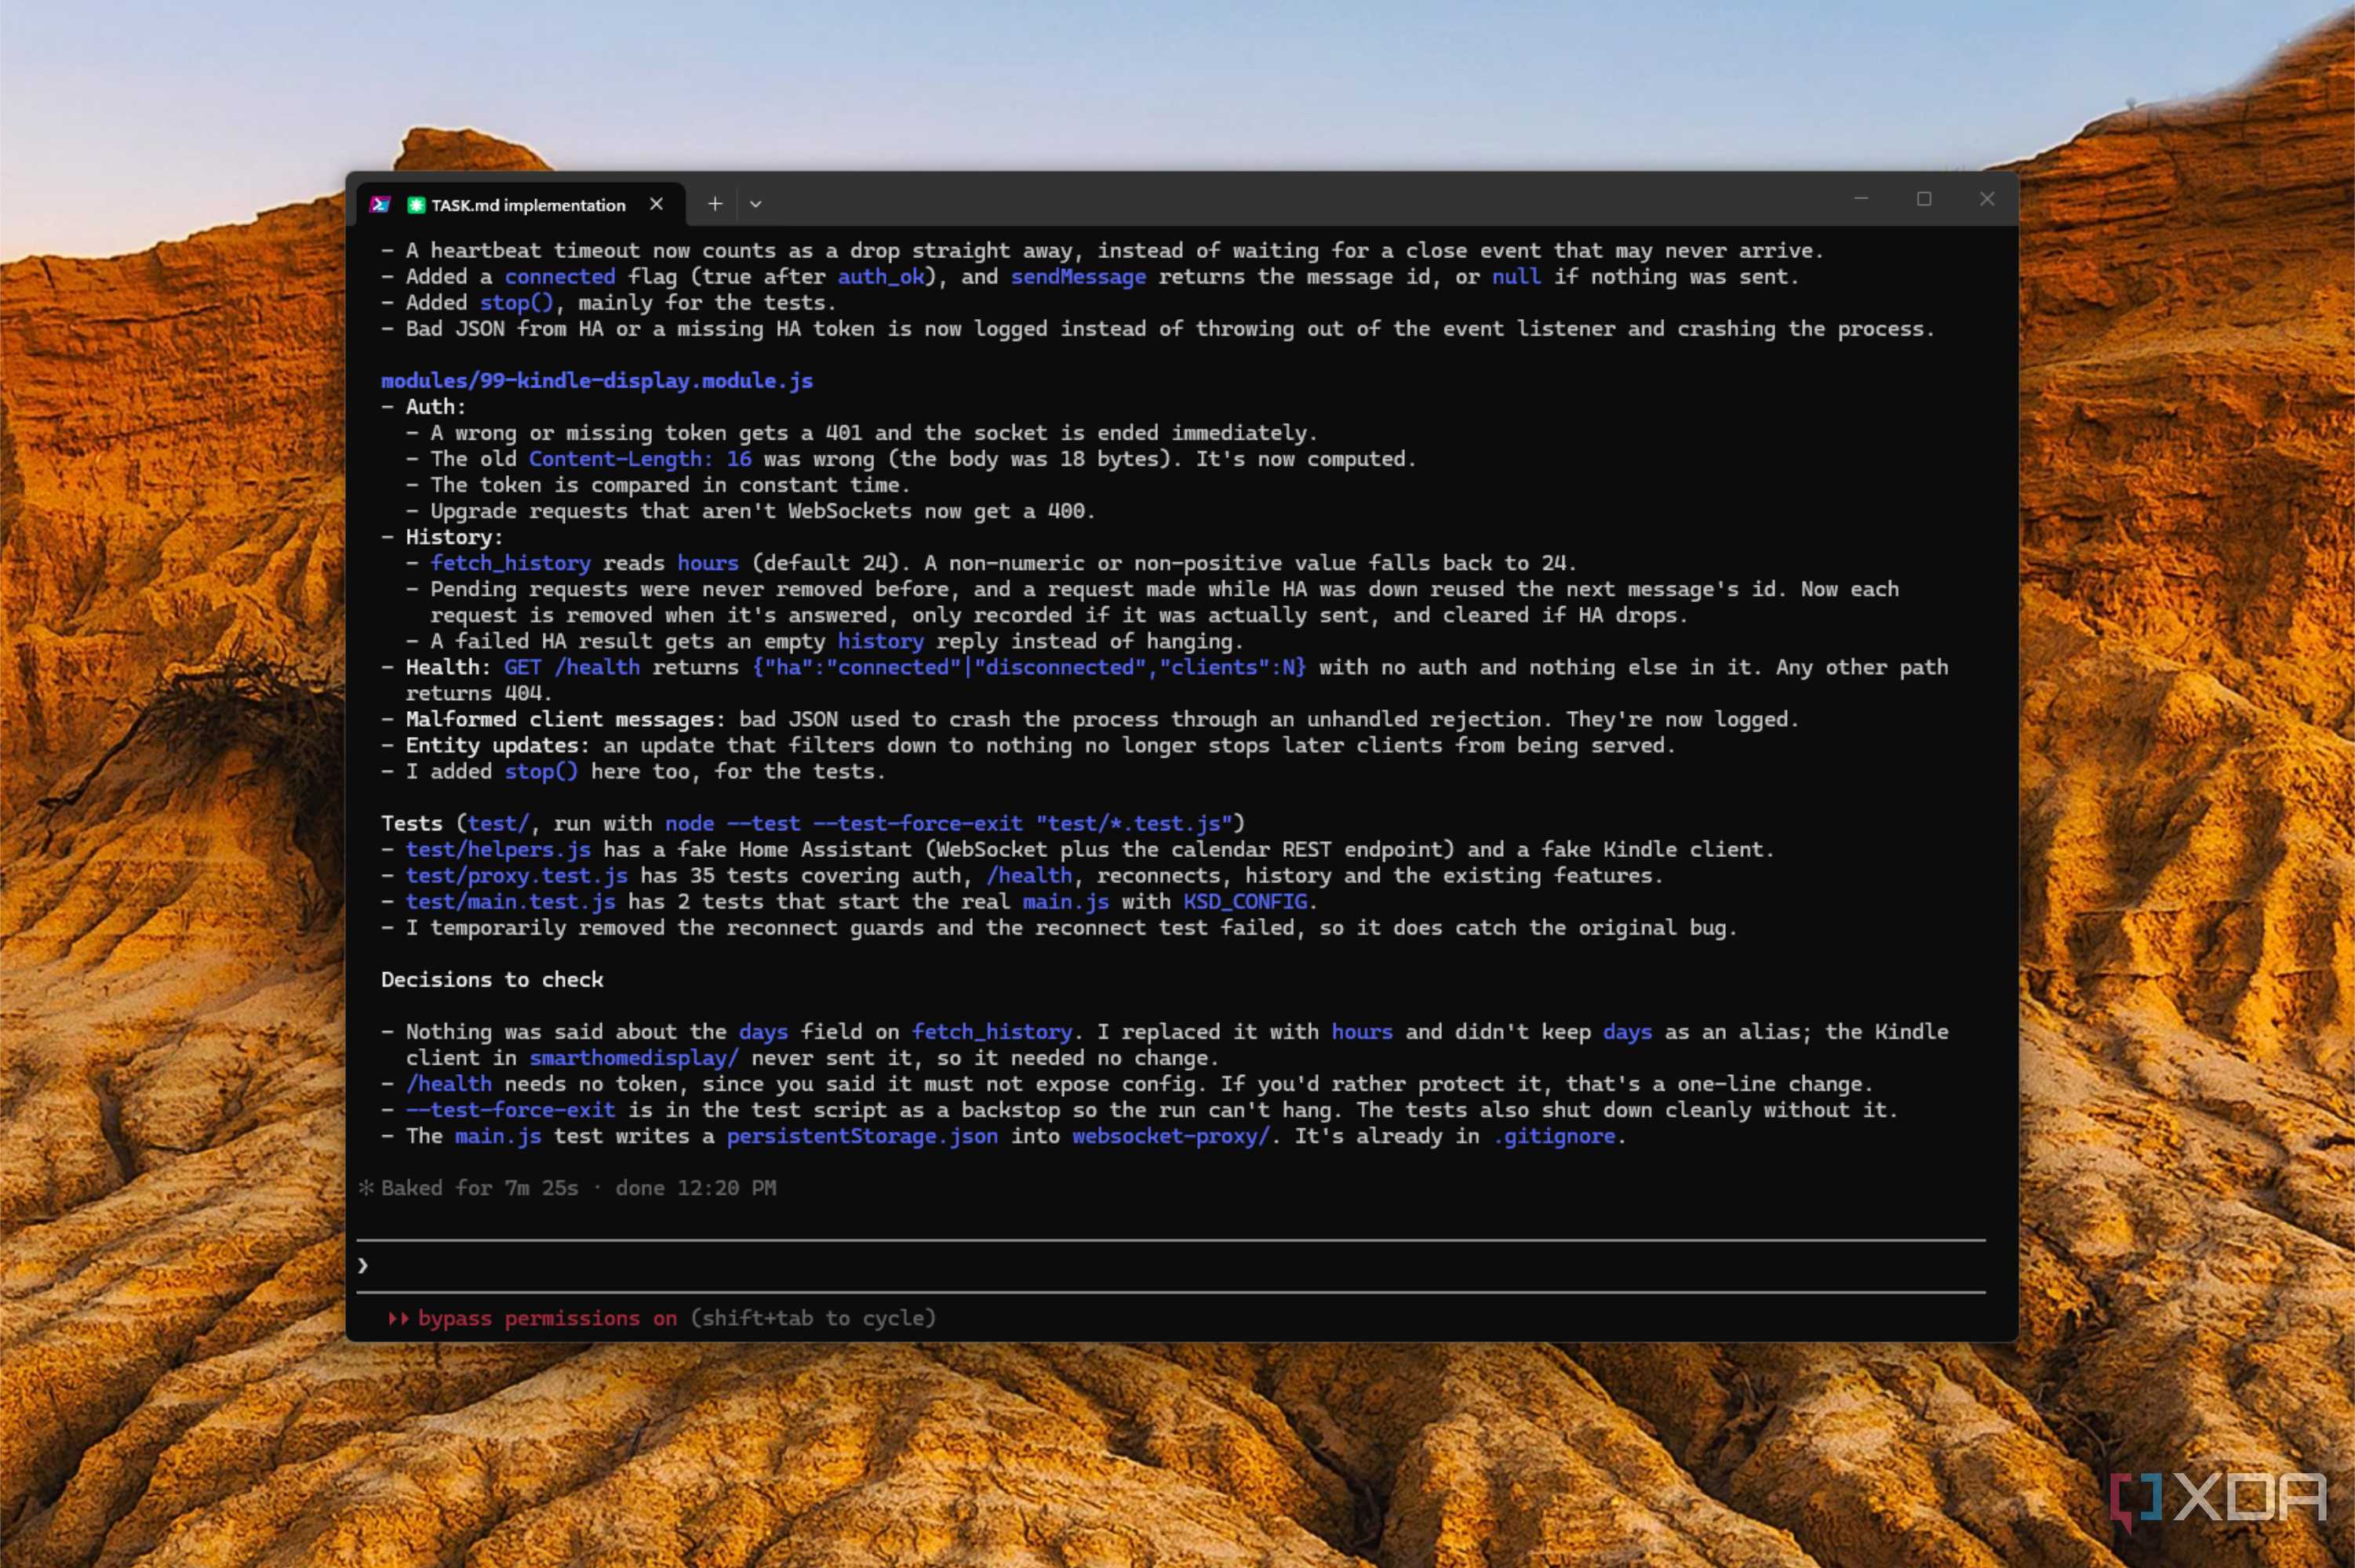Click the terminal profile icon in tab bar
The width and height of the screenshot is (2355, 1568).
coord(379,204)
